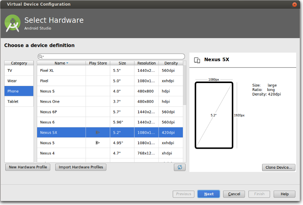This screenshot has width=303, height=205.
Task: Click the Cancel button
Action: coord(234,194)
